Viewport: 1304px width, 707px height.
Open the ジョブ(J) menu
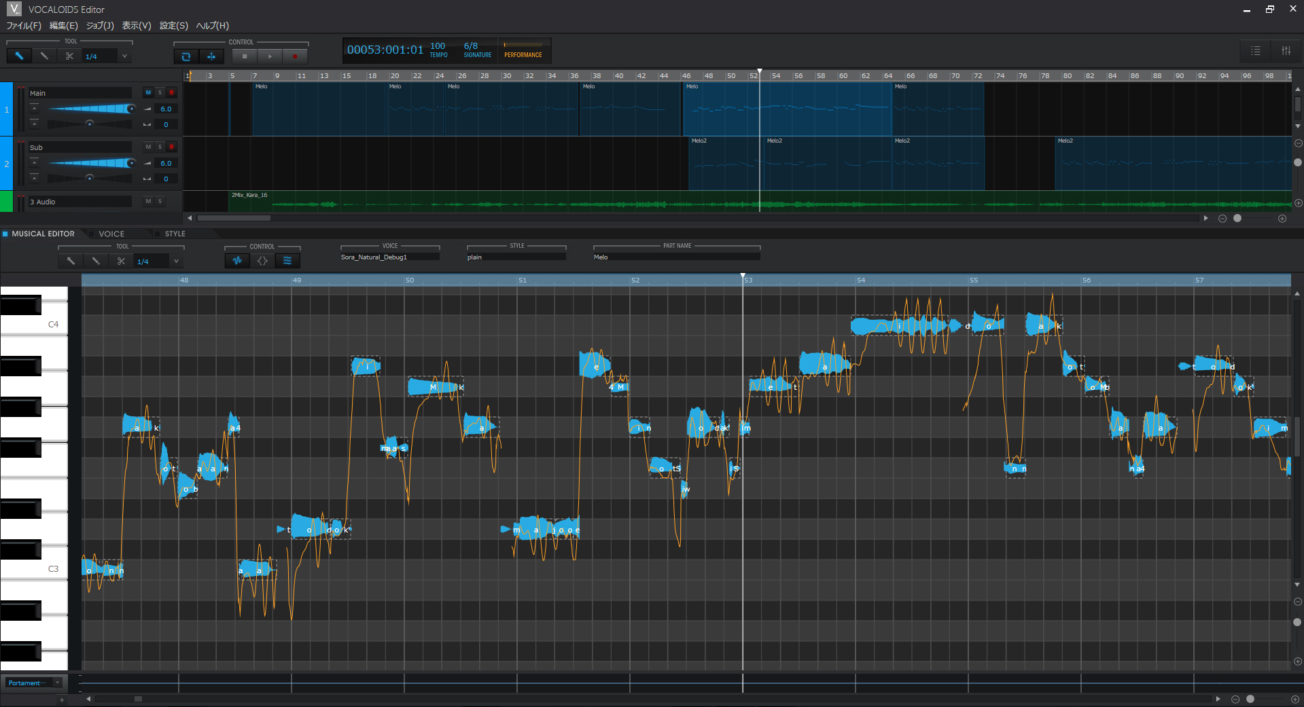point(100,26)
